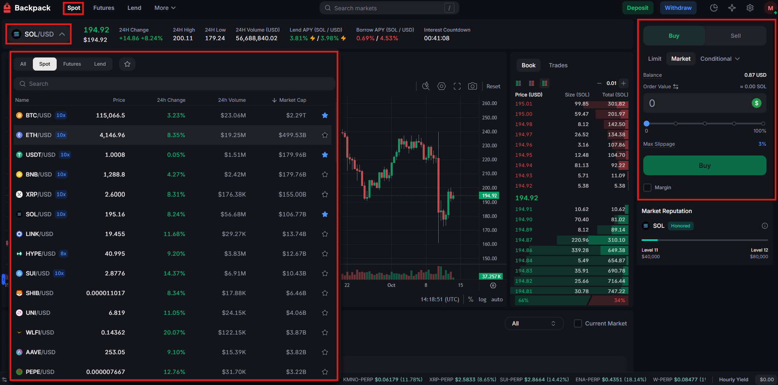Favorite BNB/USD with its star
The image size is (778, 385).
click(x=325, y=174)
